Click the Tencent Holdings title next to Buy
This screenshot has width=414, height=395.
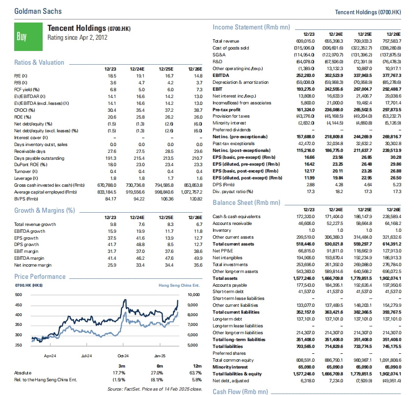(x=89, y=28)
